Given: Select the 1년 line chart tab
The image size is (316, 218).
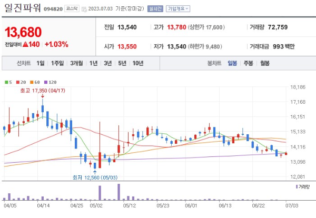Looking at the screenshot, I should coord(93,63).
